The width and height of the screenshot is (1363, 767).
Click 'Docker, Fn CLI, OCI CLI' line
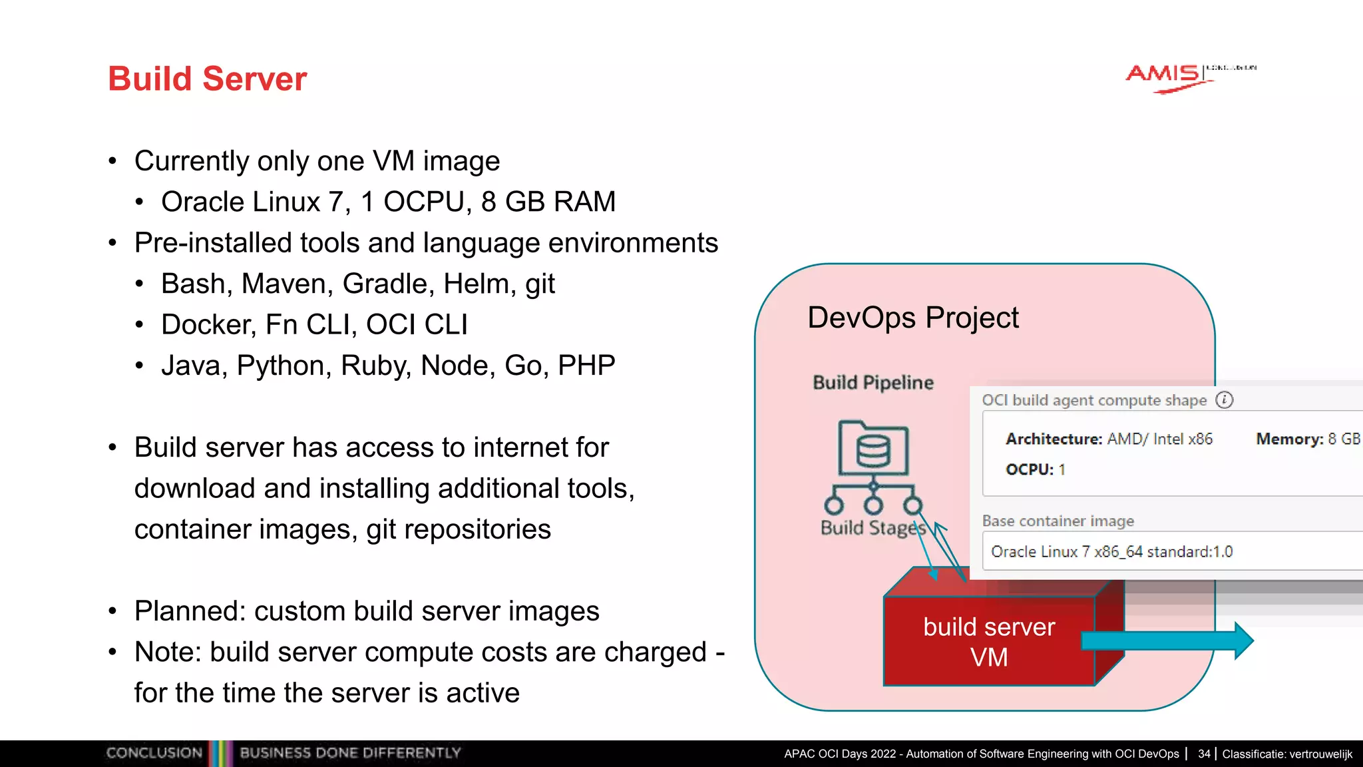[314, 325]
